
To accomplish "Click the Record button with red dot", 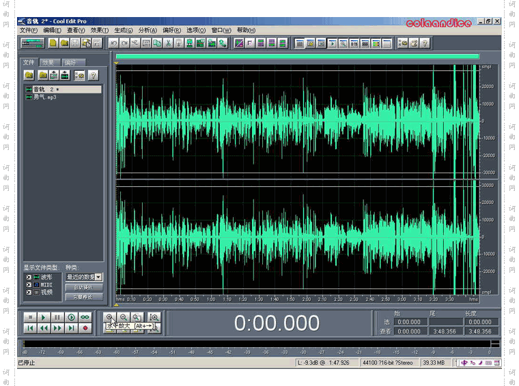I will coord(85,328).
